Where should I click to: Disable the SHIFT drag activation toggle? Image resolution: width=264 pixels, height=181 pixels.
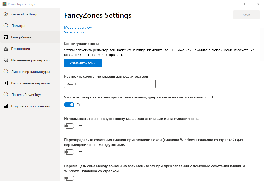point(69,105)
